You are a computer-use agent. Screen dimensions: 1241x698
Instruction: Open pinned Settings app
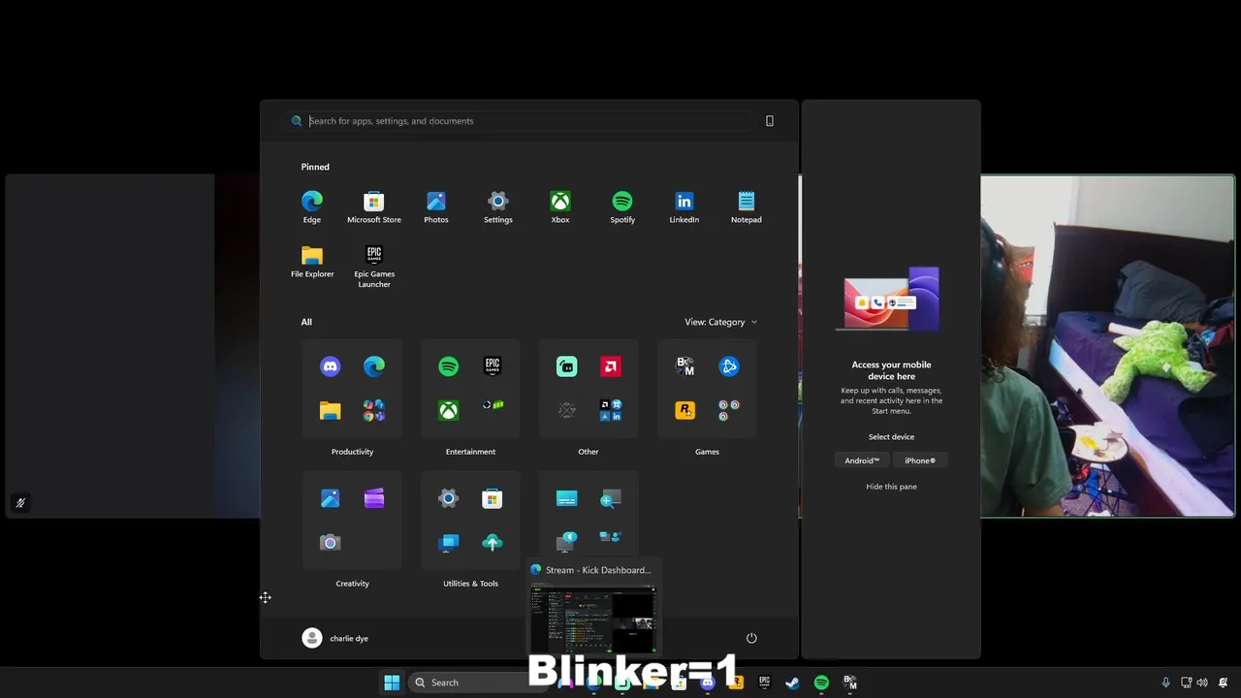[x=497, y=206]
